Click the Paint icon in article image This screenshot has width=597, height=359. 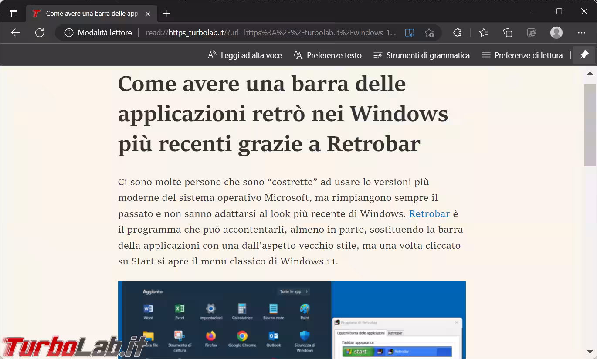tap(305, 309)
